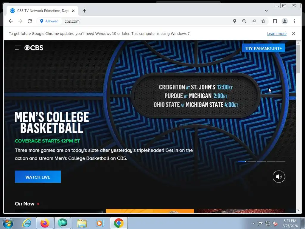The width and height of the screenshot is (305, 229).
Task: Open a new tab
Action: (84, 11)
